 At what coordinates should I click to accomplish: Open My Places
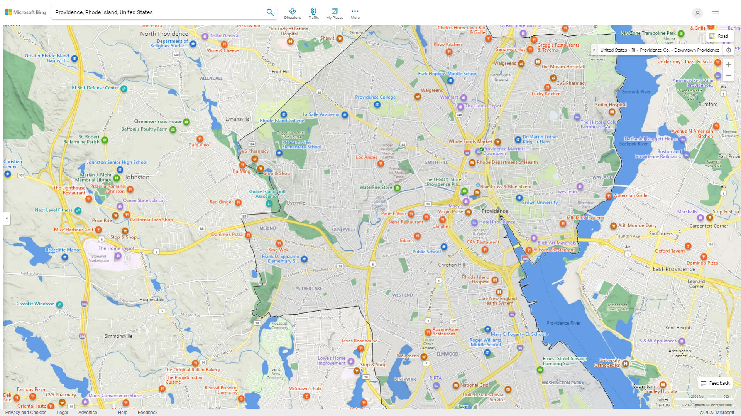(334, 13)
